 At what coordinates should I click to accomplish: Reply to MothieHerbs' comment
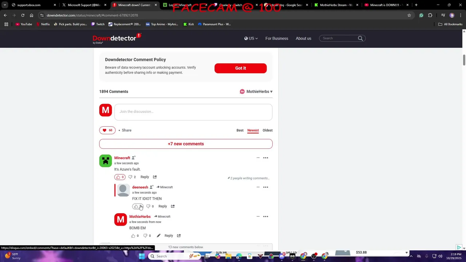click(x=169, y=236)
